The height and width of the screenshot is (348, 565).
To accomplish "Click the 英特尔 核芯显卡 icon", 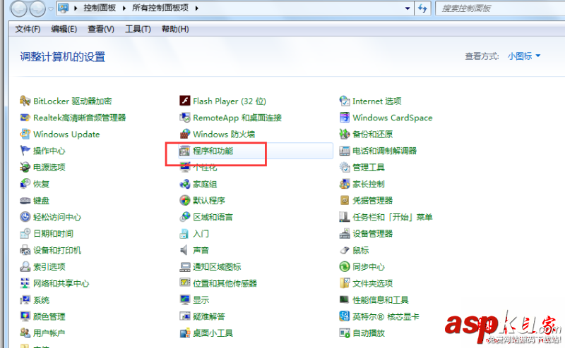I will point(345,316).
